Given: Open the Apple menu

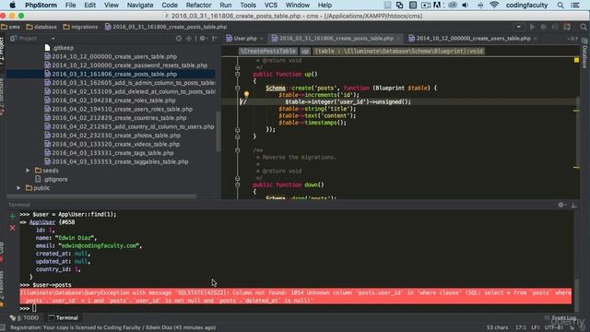Looking at the screenshot, I should (x=12, y=5).
